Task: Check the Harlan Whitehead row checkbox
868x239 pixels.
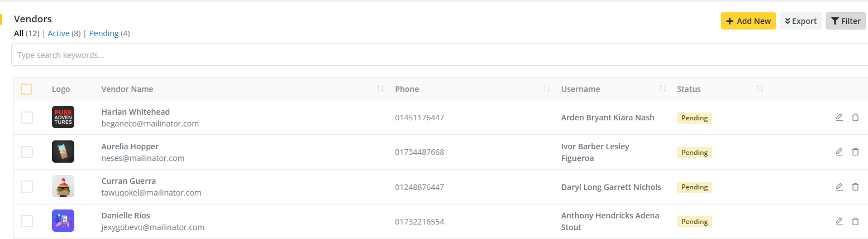Action: (27, 118)
